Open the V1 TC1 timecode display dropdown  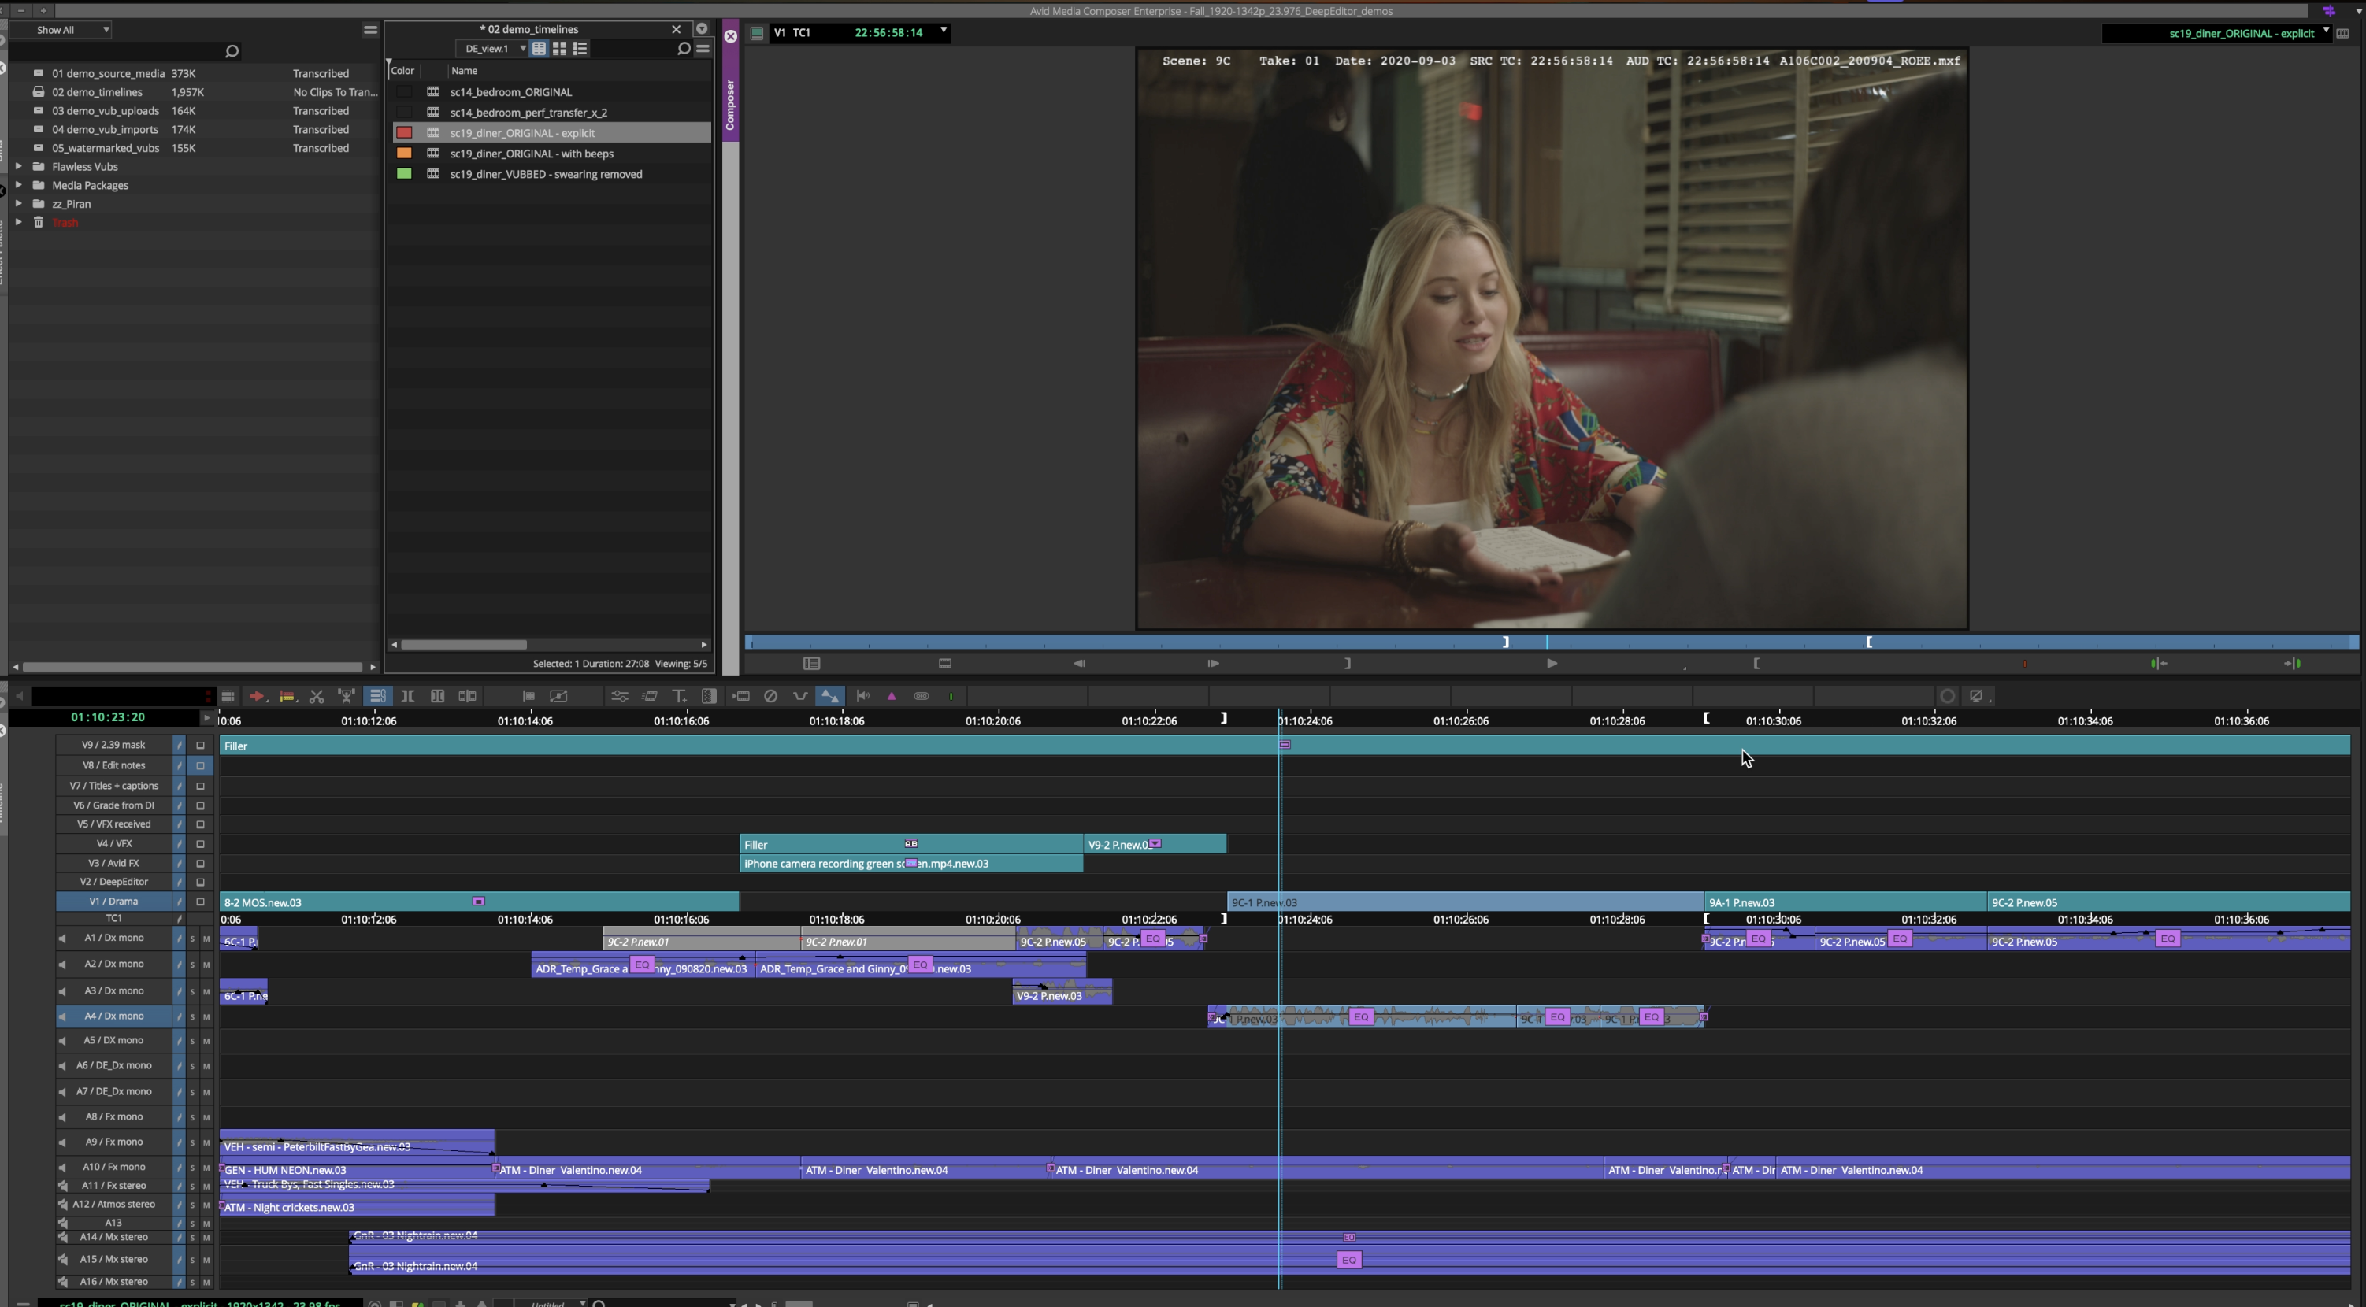pyautogui.click(x=942, y=31)
